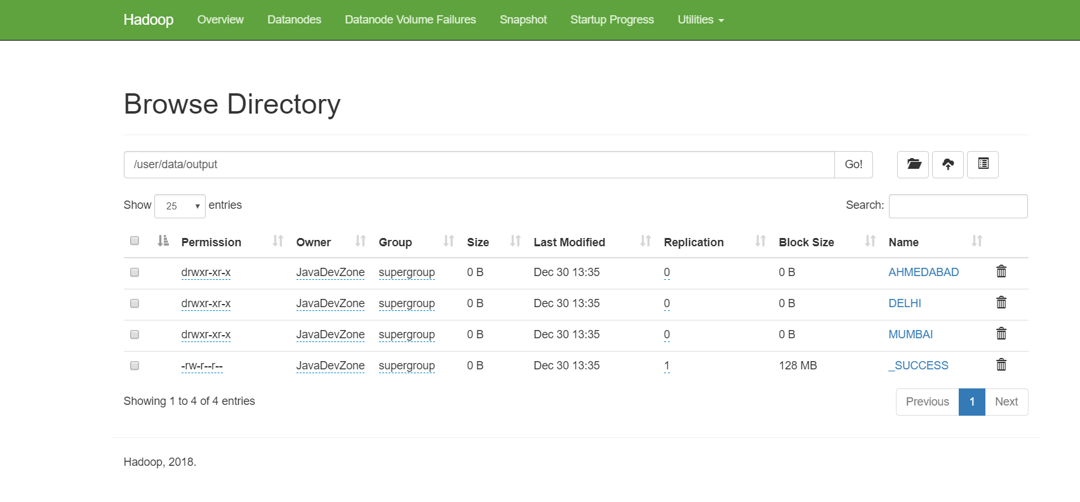Delete the DELHI directory with trash icon
Screen dimensions: 1080x502
point(1001,303)
